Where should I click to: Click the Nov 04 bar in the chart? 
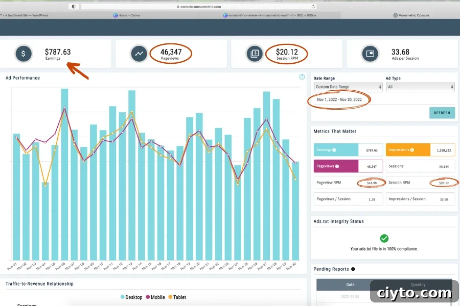(45, 221)
